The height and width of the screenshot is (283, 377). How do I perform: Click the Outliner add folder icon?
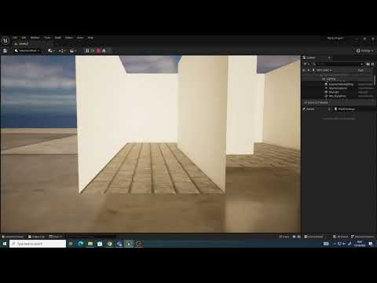point(368,64)
